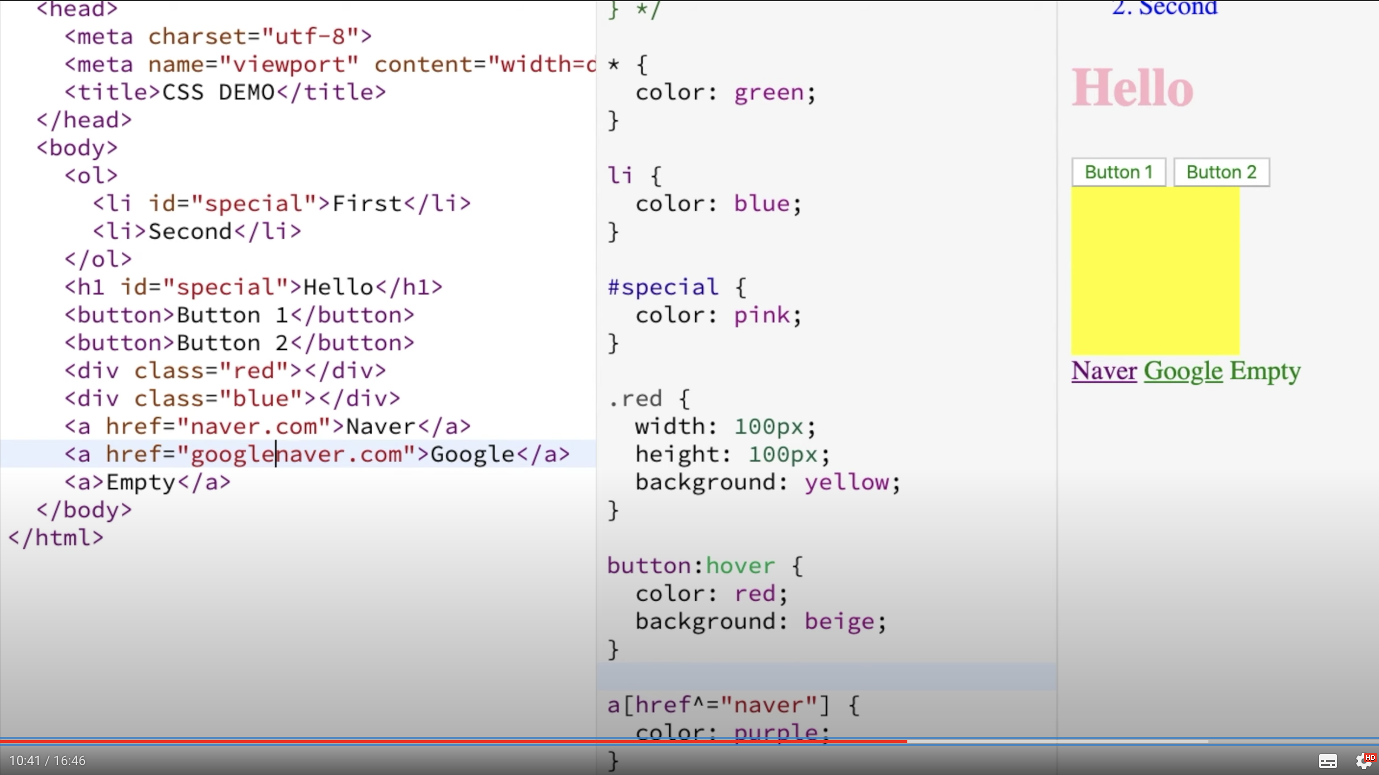
Task: Click the color: pink declaration
Action: (718, 315)
